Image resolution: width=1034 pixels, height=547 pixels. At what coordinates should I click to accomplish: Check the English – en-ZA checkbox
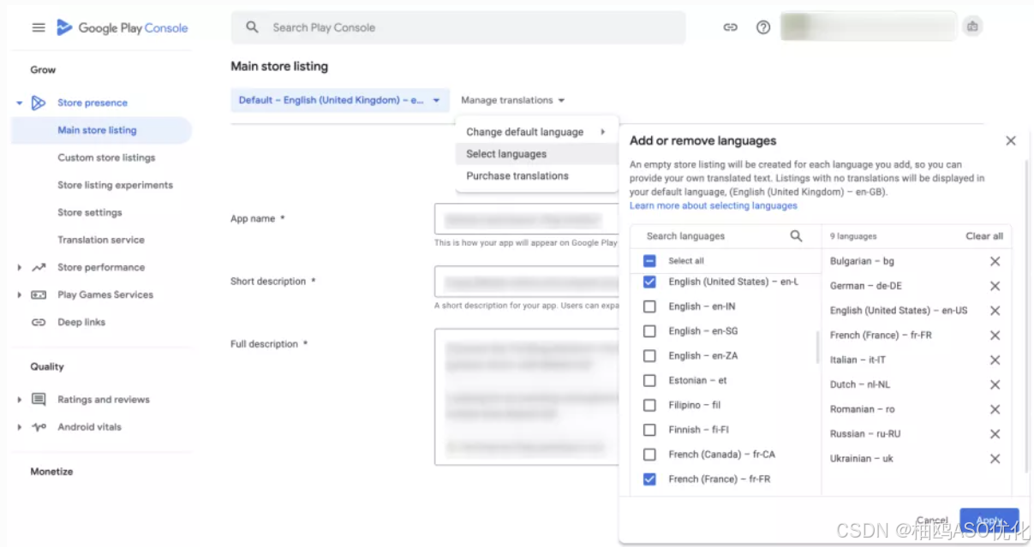649,356
